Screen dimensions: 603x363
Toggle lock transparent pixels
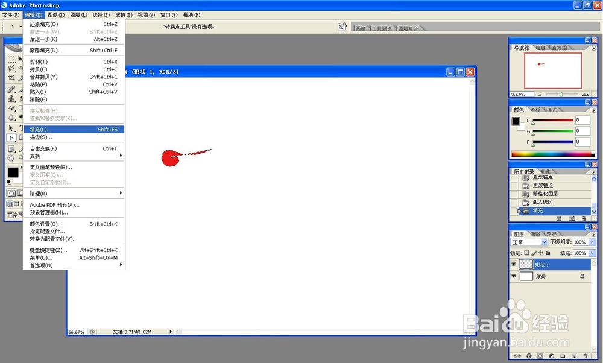click(527, 253)
